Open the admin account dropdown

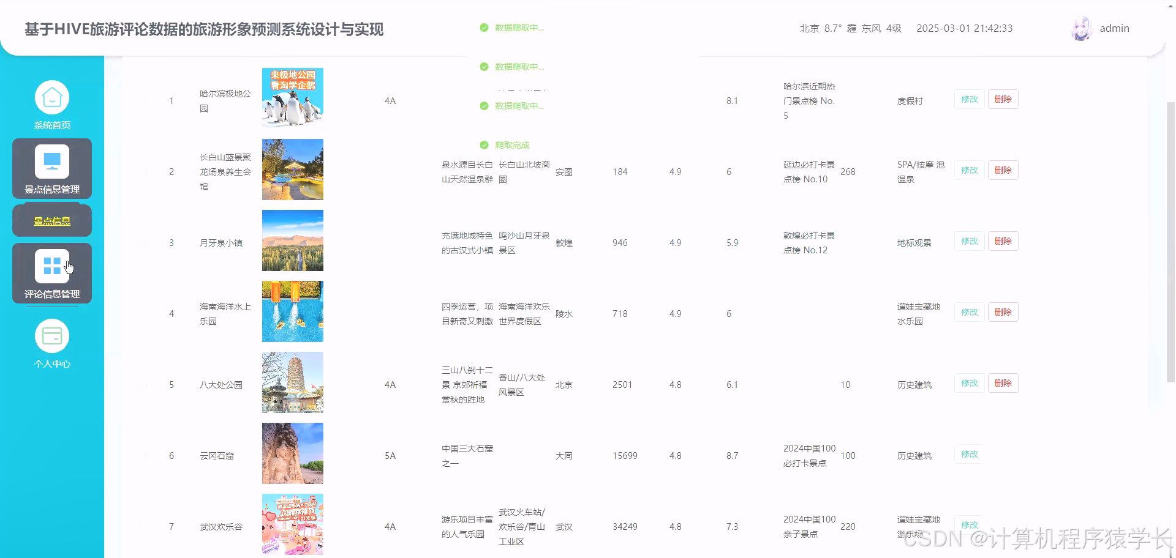point(1115,28)
